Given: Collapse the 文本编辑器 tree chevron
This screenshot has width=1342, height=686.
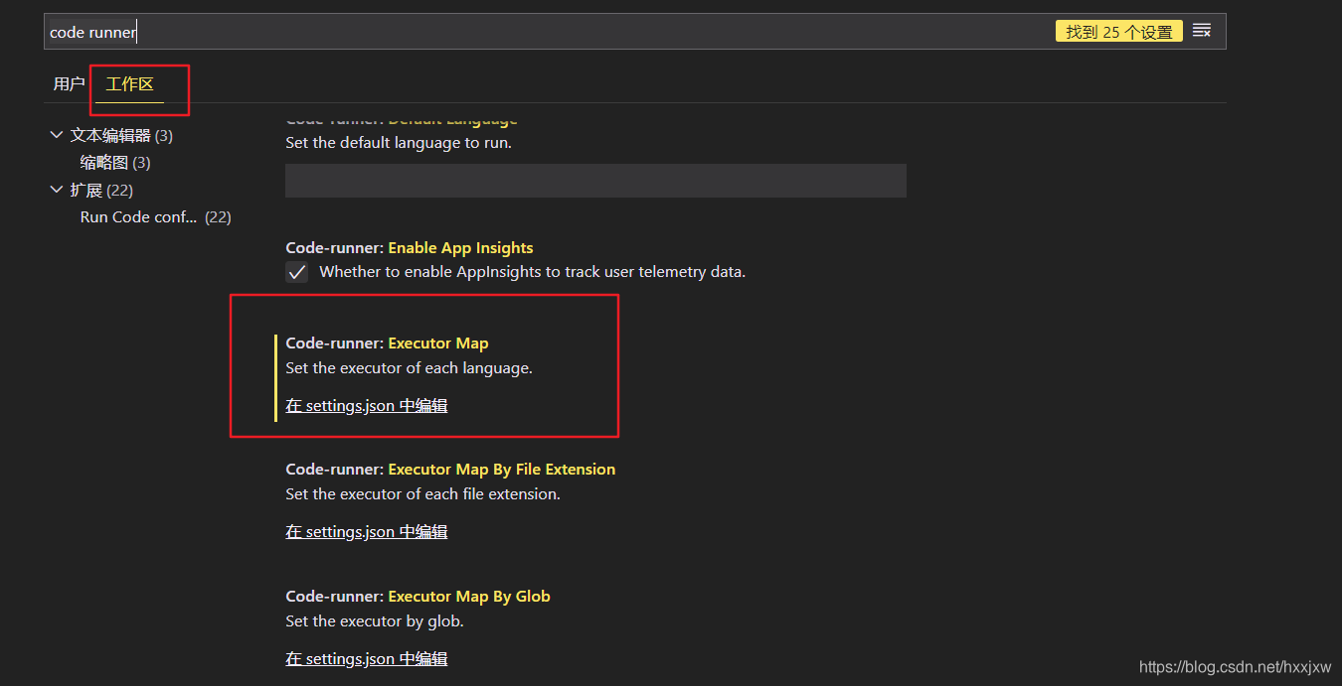Looking at the screenshot, I should tap(56, 135).
